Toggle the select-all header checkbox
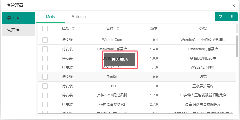The width and height of the screenshot is (240, 120). pyautogui.click(x=45, y=29)
